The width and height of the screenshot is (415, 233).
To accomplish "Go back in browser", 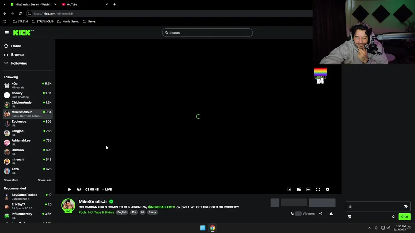I will (x=5, y=14).
